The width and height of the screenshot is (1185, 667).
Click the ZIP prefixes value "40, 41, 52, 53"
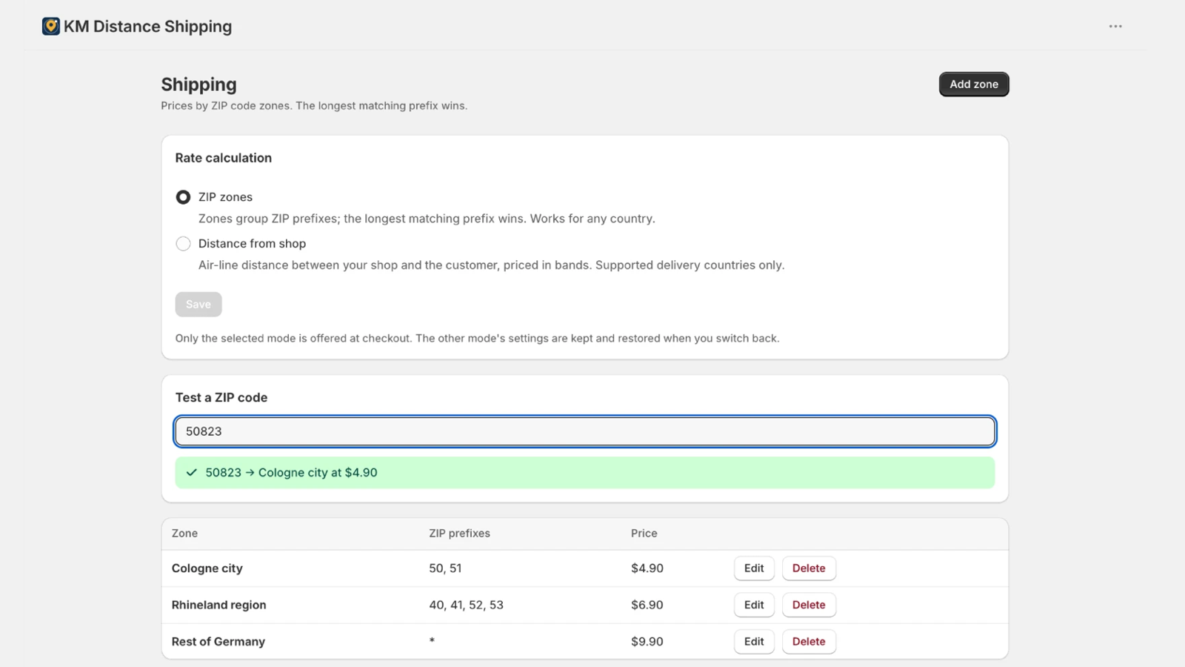tap(466, 605)
